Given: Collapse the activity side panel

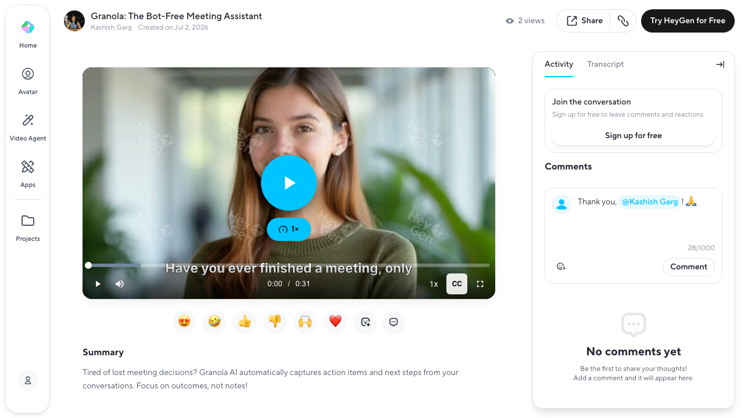Looking at the screenshot, I should pyautogui.click(x=720, y=64).
